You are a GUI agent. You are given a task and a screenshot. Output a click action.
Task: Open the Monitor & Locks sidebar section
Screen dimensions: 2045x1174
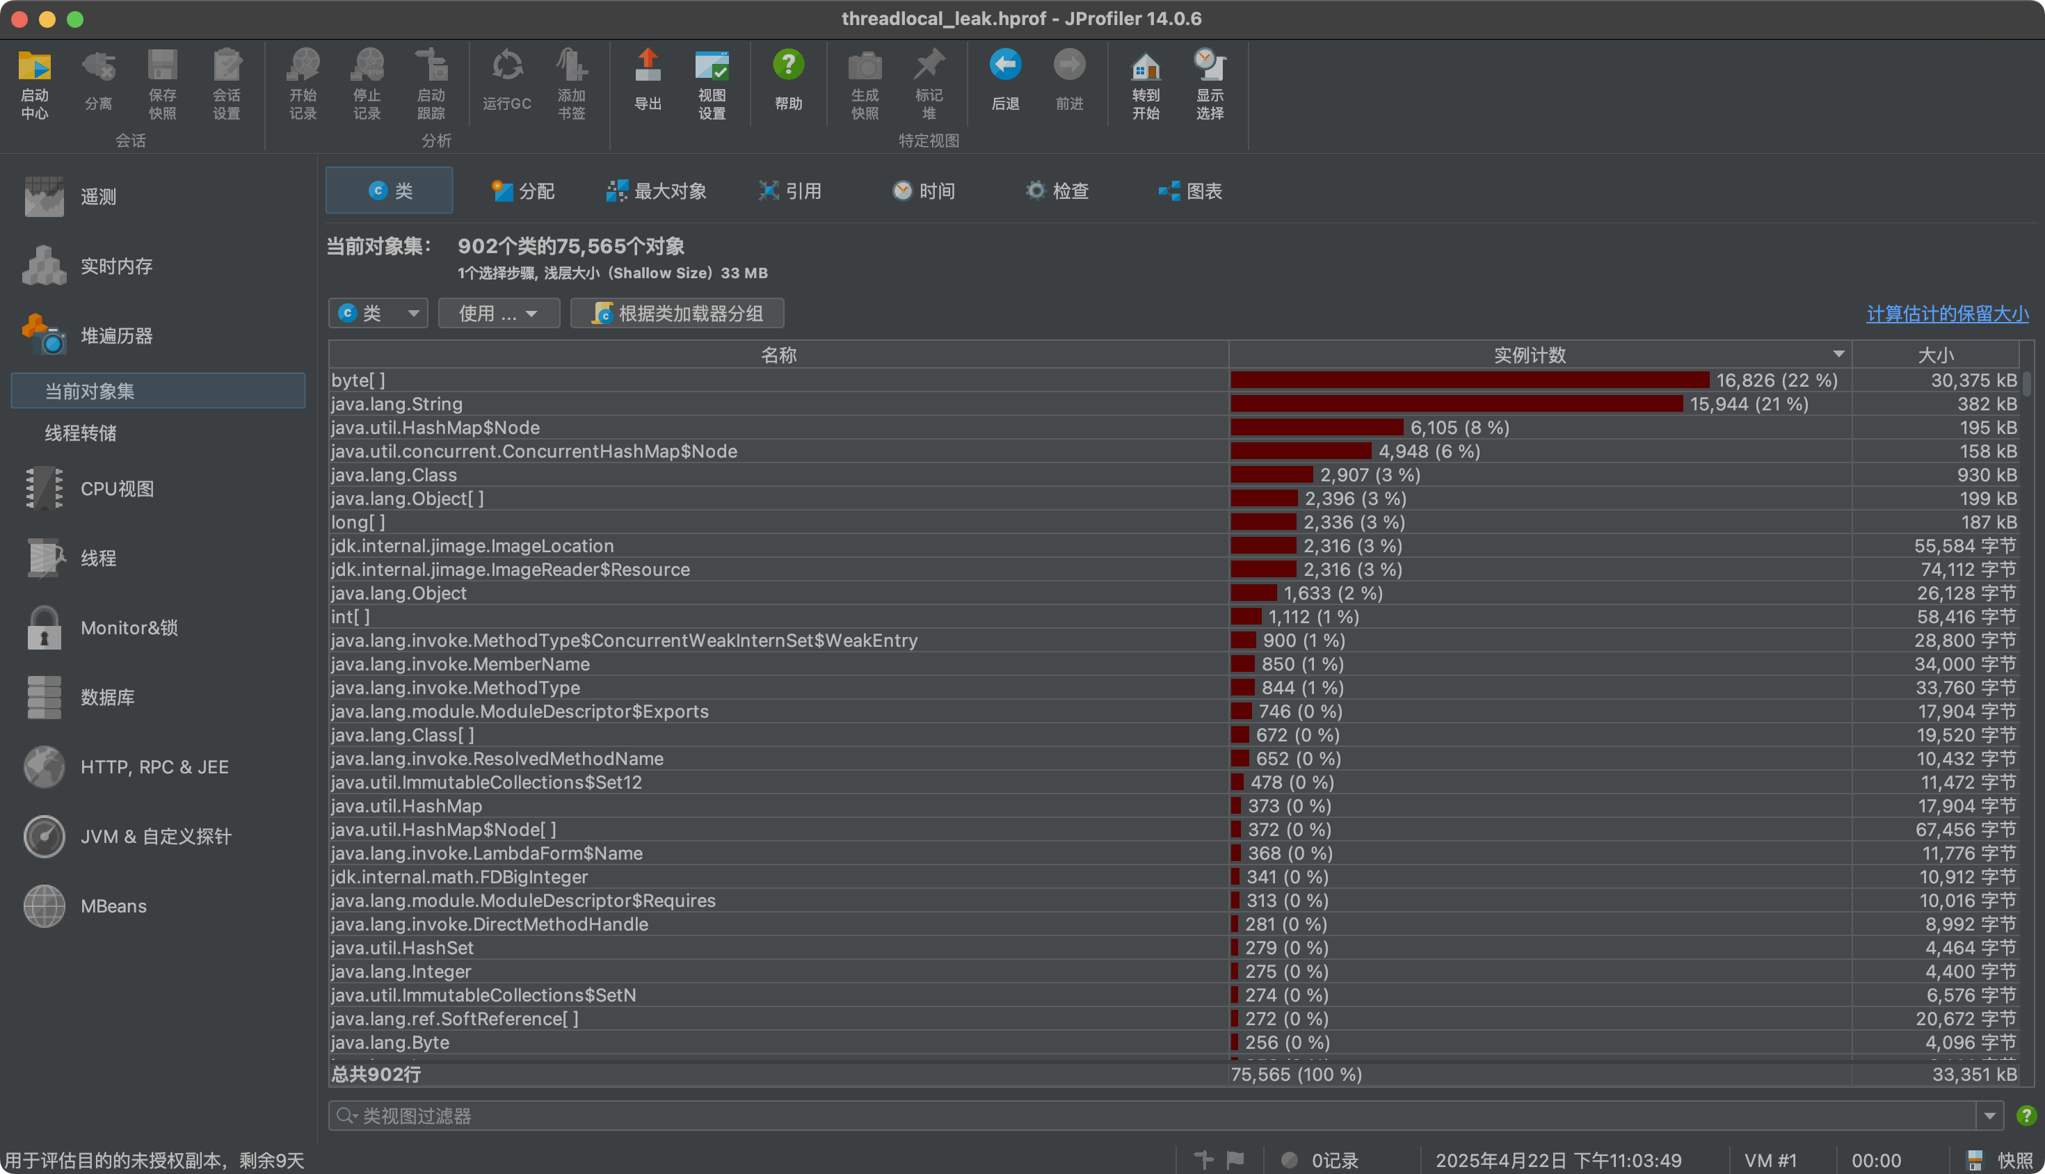coord(128,627)
